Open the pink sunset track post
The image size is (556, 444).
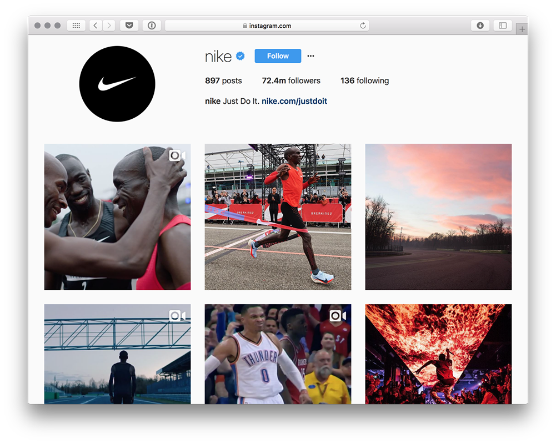tap(438, 217)
